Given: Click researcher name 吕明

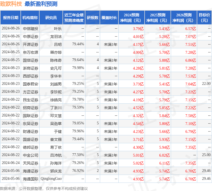Looking at the screenshot, I should [x=58, y=44].
